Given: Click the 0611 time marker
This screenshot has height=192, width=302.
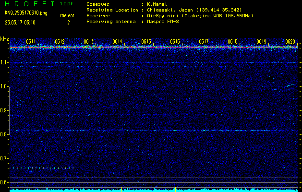Looking at the screenshot, I should 31,42.
